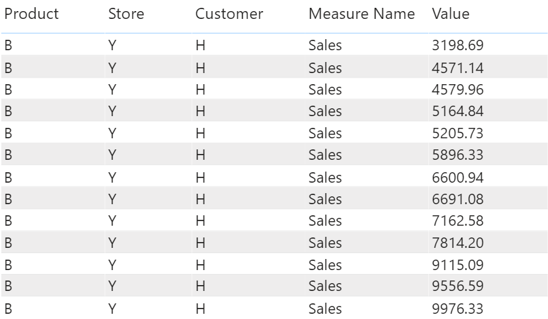Select Customer H in the 9976.33 row
Viewport: 548px width, 319px height.
[200, 308]
